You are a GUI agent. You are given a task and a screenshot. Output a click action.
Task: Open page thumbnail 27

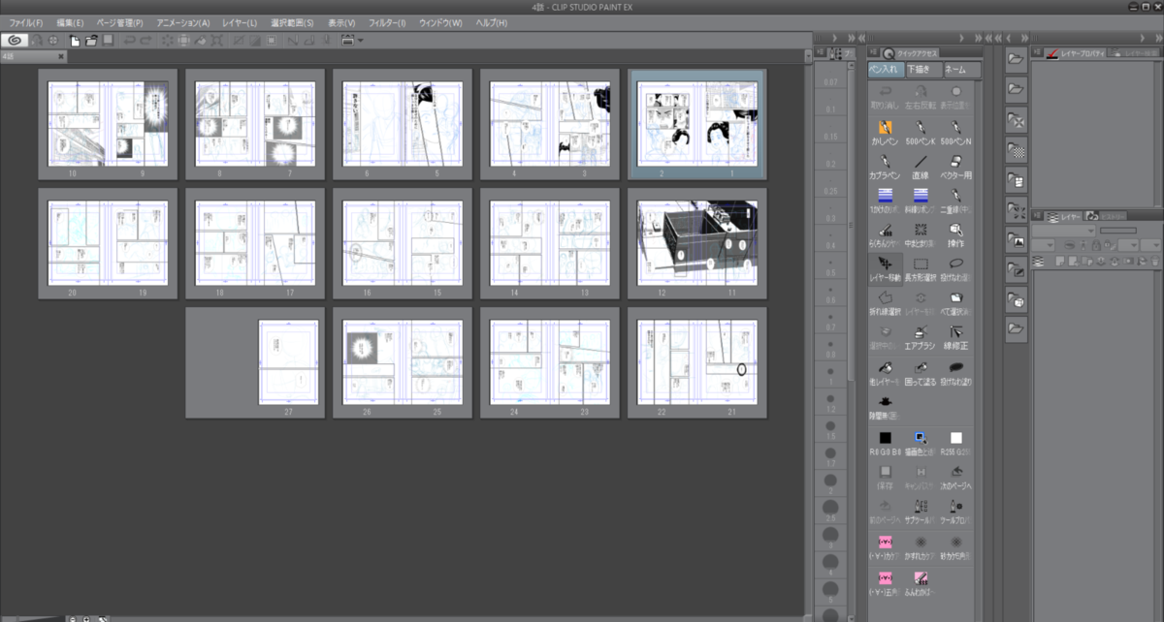click(x=288, y=362)
